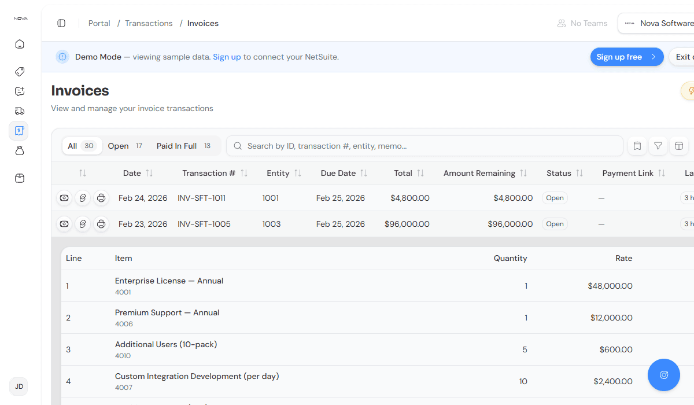This screenshot has width=694, height=405.
Task: Click the NOVA logo in the sidebar
Action: 20,19
